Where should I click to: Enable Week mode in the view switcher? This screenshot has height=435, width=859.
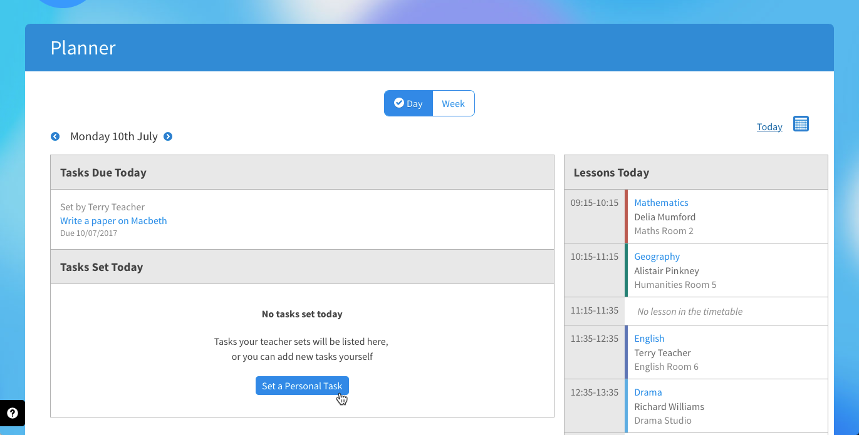(x=453, y=103)
